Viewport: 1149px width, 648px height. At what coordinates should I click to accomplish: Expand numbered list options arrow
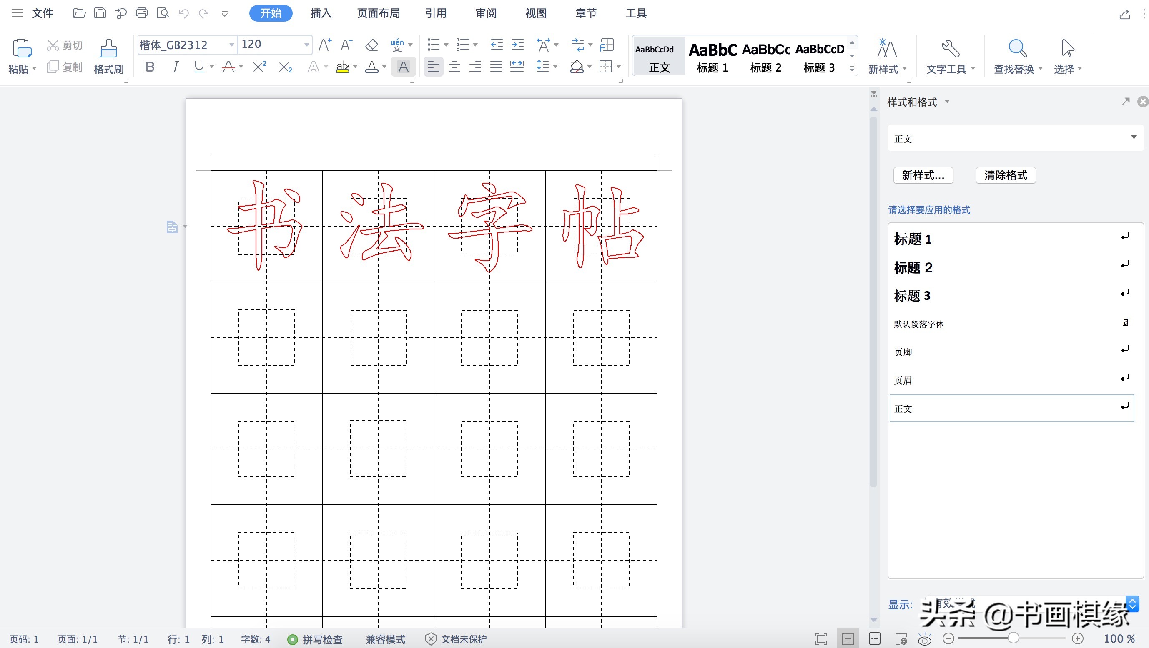coord(475,45)
